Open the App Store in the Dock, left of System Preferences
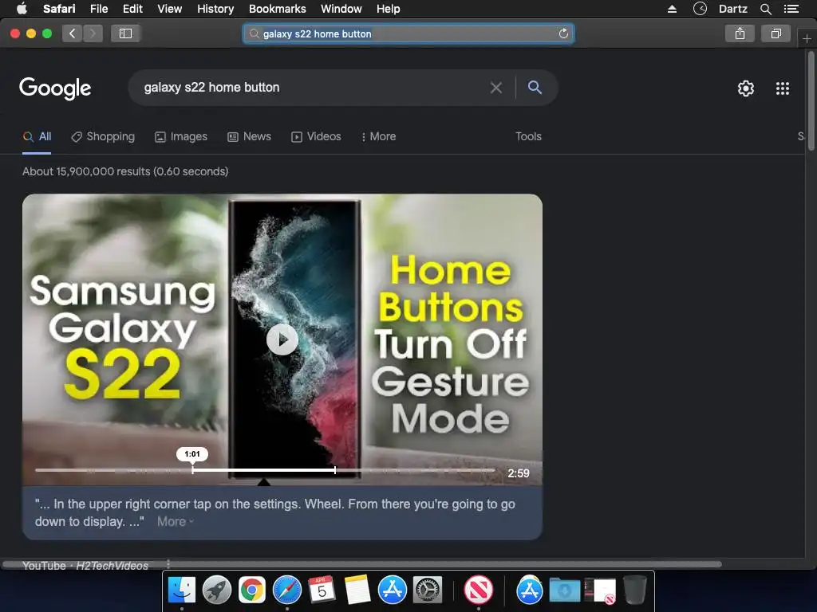 click(x=393, y=590)
